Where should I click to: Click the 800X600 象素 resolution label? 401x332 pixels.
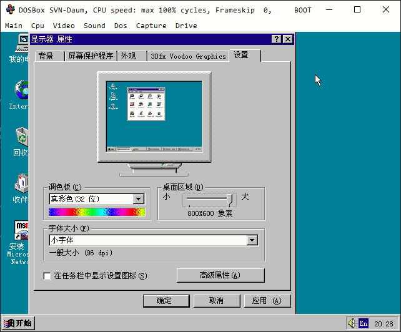210,213
